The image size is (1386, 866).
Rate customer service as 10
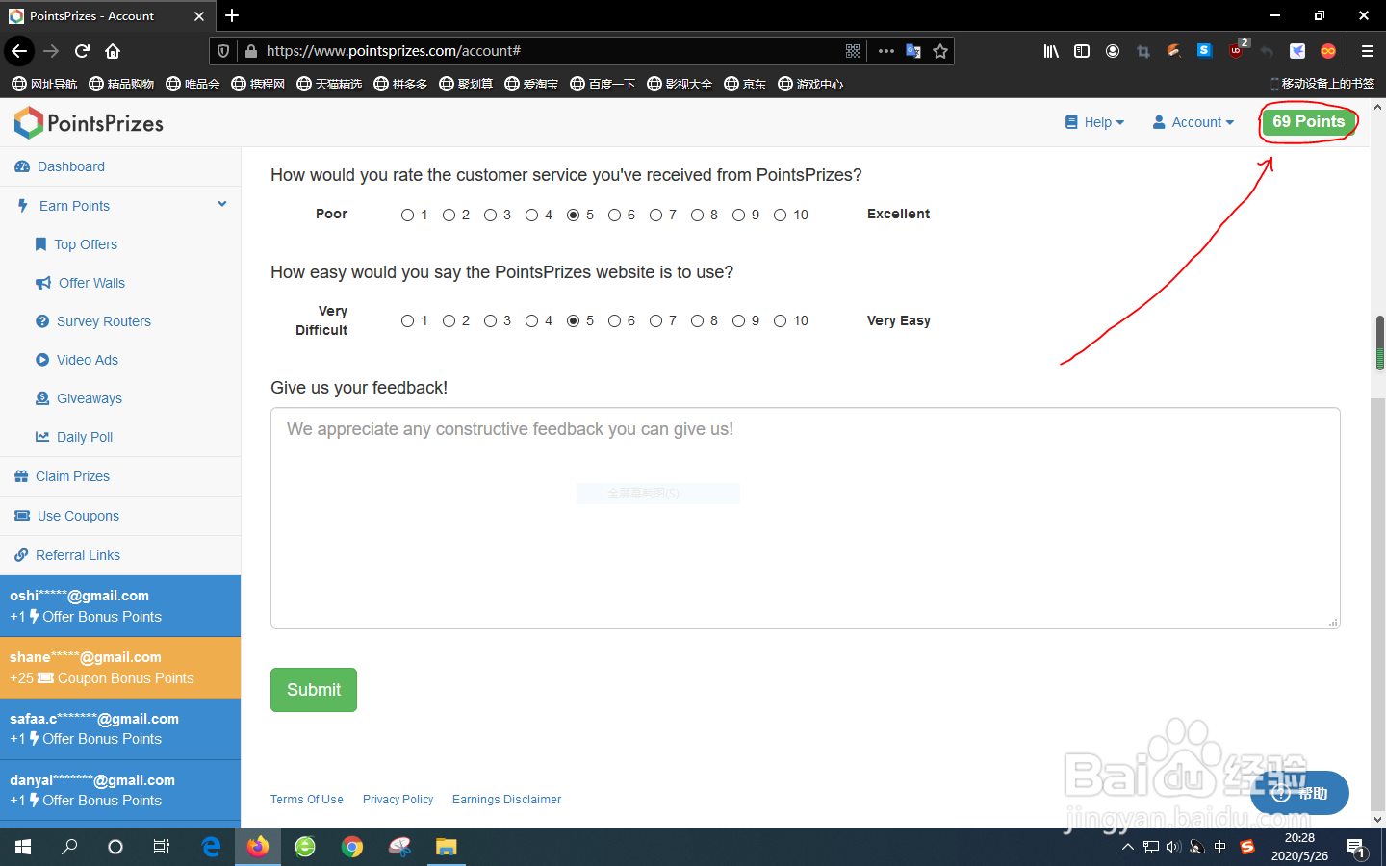[780, 215]
